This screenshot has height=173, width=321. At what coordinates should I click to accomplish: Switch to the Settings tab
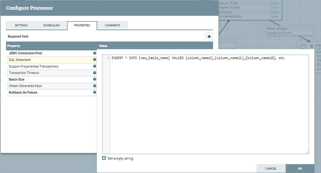[x=21, y=25]
